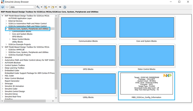The image size is (193, 111).
Task: Select Communication Blocks tree entry
Action: 21,31
